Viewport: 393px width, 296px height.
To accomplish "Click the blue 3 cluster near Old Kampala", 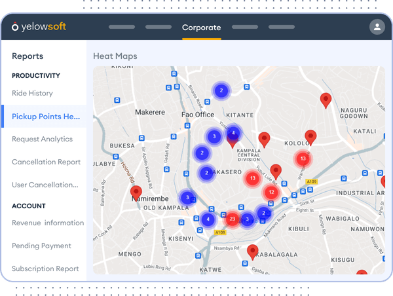I will tap(187, 197).
